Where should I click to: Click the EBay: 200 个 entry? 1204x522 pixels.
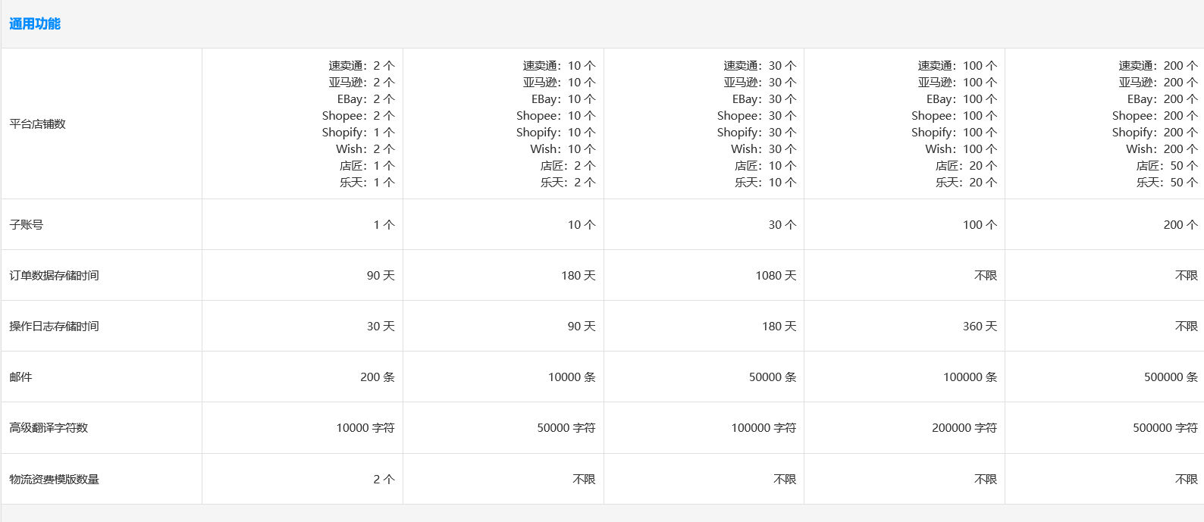tap(1162, 99)
